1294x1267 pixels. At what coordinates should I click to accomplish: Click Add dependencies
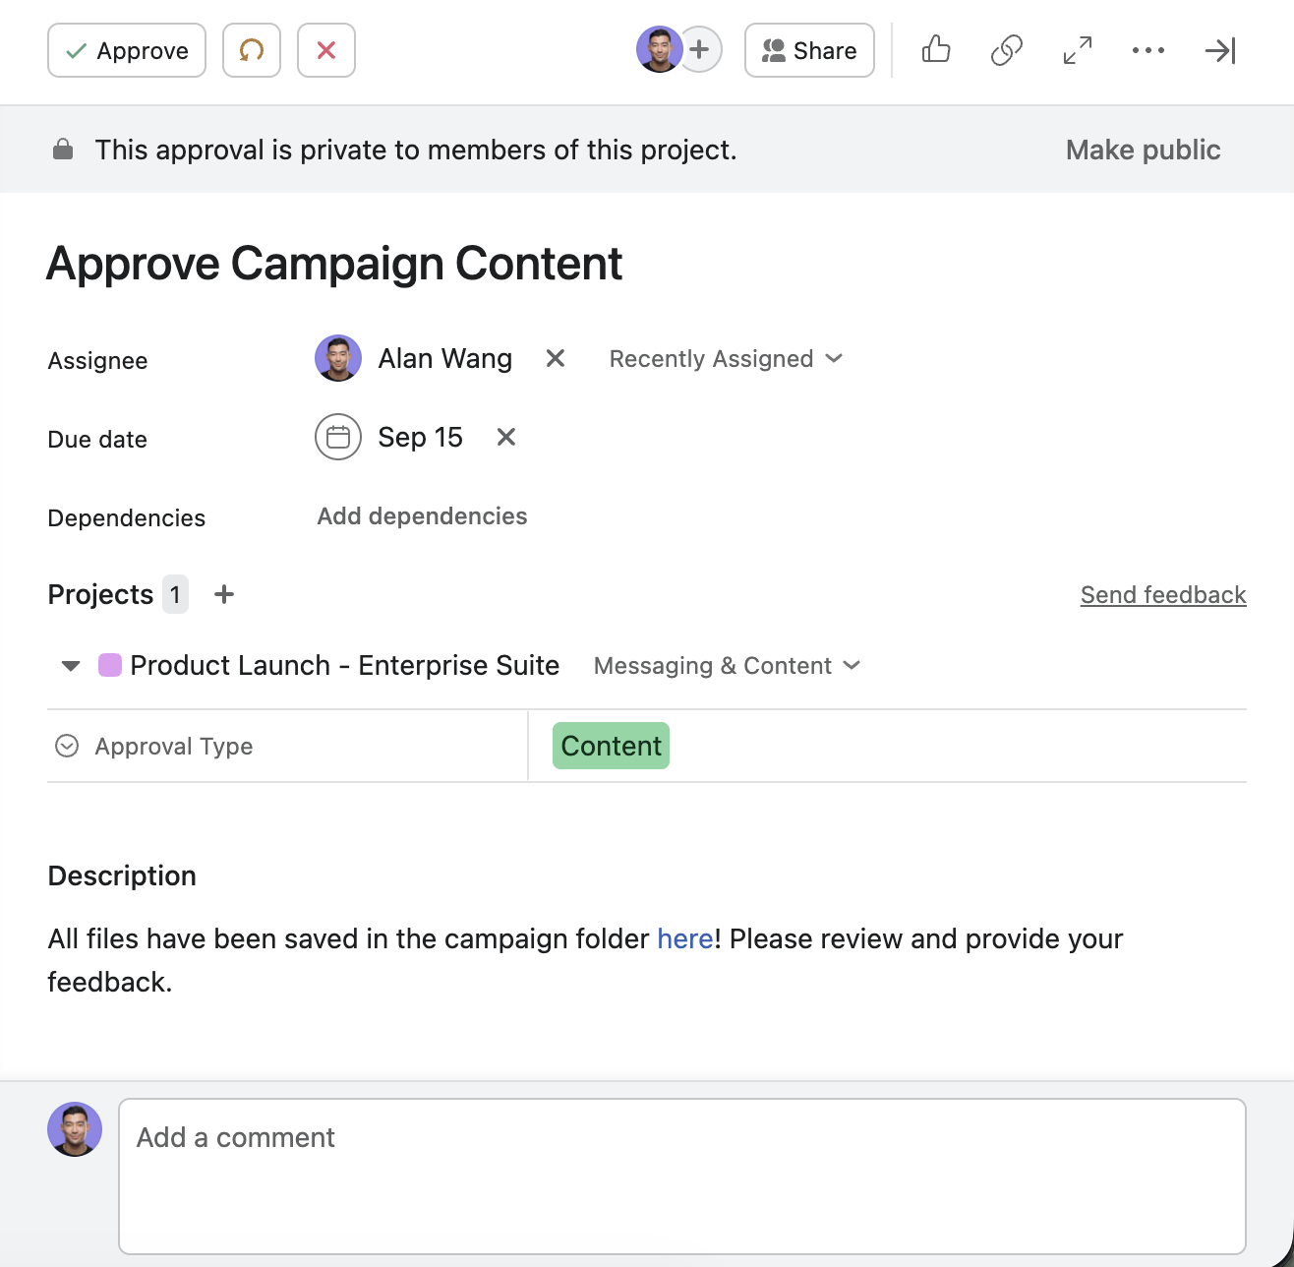tap(422, 516)
